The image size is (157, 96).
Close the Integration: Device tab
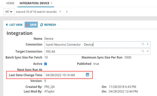[x=51, y=3]
